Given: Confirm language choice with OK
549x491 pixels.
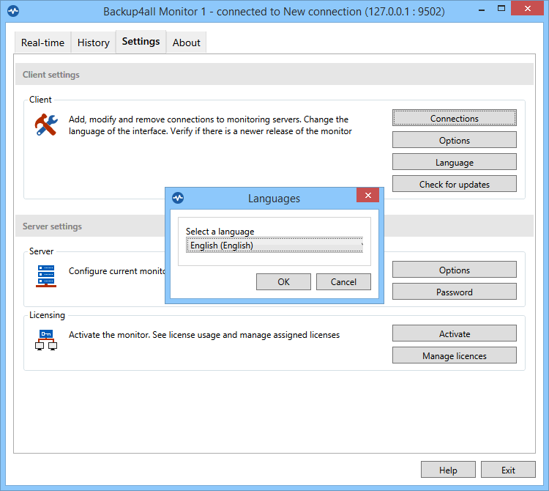Looking at the screenshot, I should tap(283, 281).
